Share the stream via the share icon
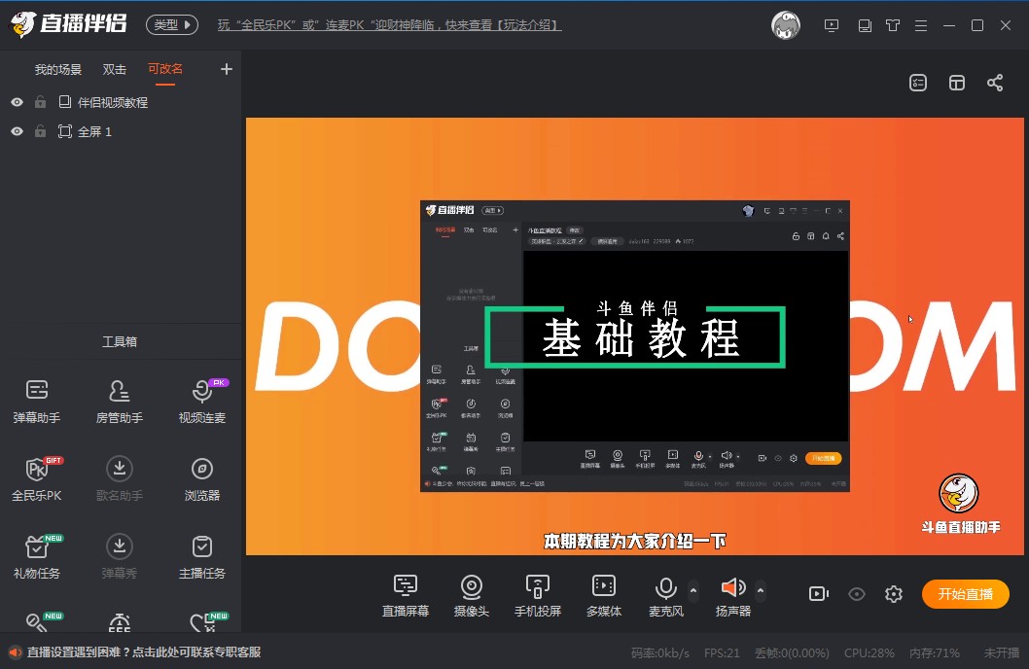This screenshot has width=1029, height=669. click(x=995, y=83)
